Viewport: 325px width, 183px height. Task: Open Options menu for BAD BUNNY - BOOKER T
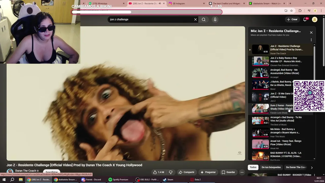point(314,175)
